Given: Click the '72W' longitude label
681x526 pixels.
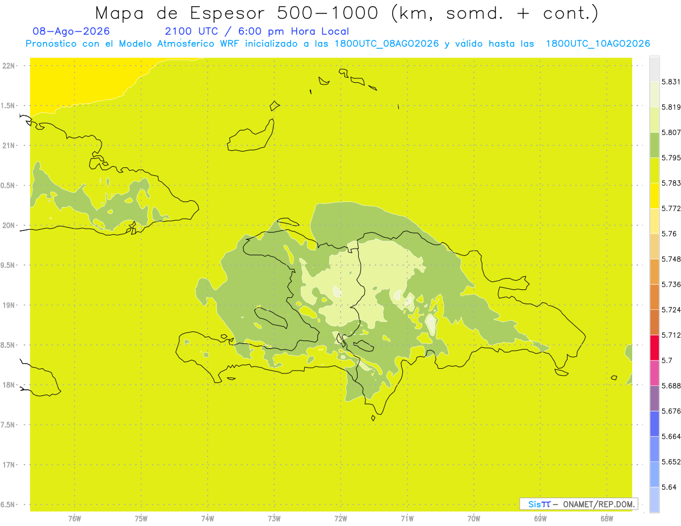Looking at the screenshot, I should point(340,518).
